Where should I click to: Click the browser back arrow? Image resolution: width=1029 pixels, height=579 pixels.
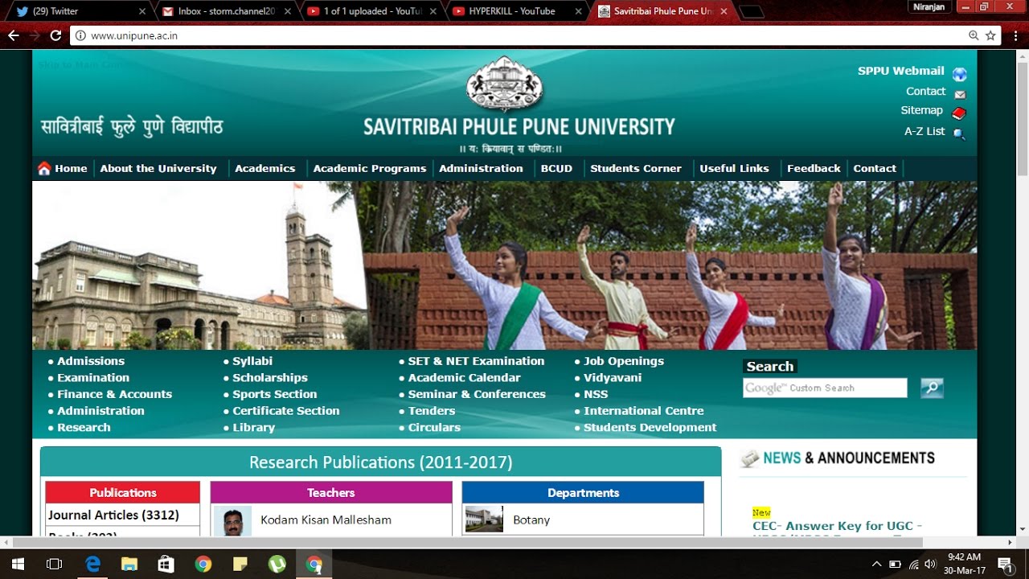coord(13,35)
